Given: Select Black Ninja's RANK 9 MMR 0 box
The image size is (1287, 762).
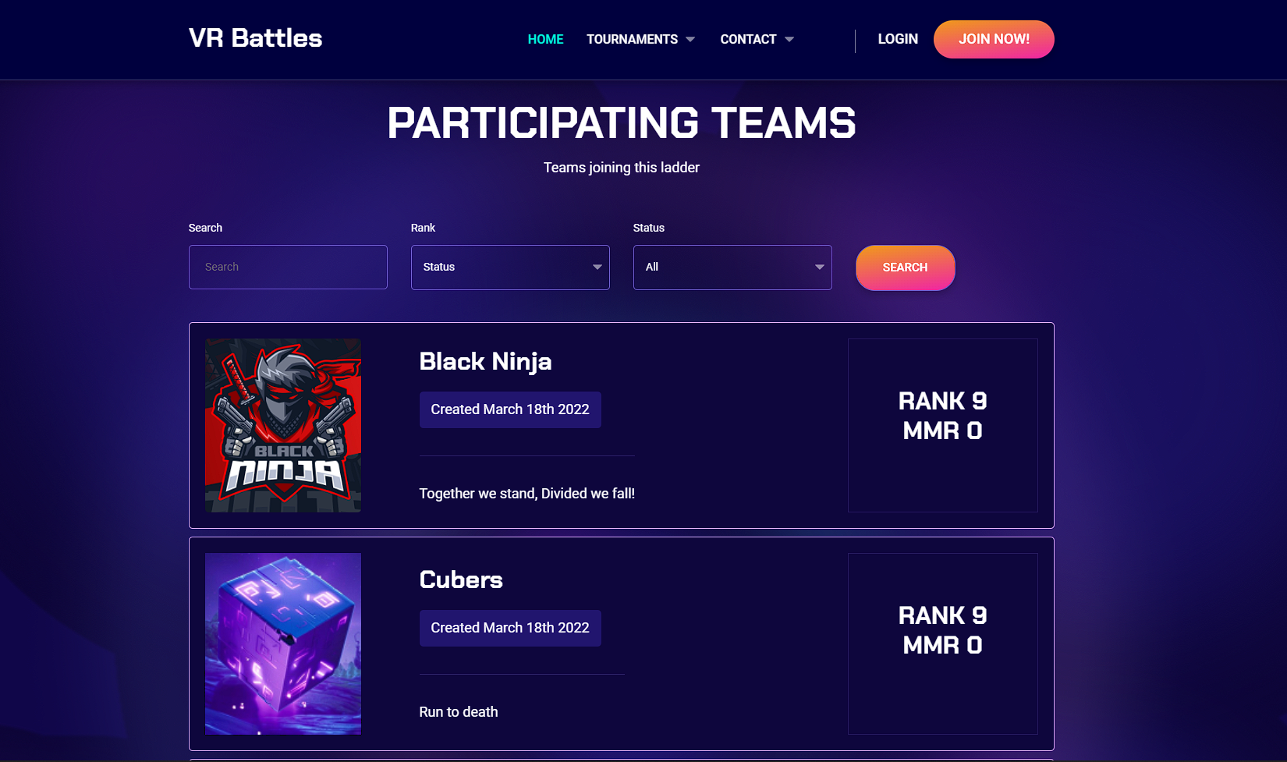Looking at the screenshot, I should pyautogui.click(x=942, y=425).
